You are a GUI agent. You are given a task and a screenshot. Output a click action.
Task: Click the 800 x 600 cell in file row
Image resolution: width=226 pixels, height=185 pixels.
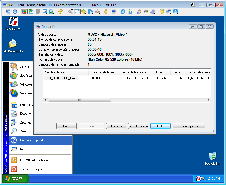pyautogui.click(x=162, y=78)
